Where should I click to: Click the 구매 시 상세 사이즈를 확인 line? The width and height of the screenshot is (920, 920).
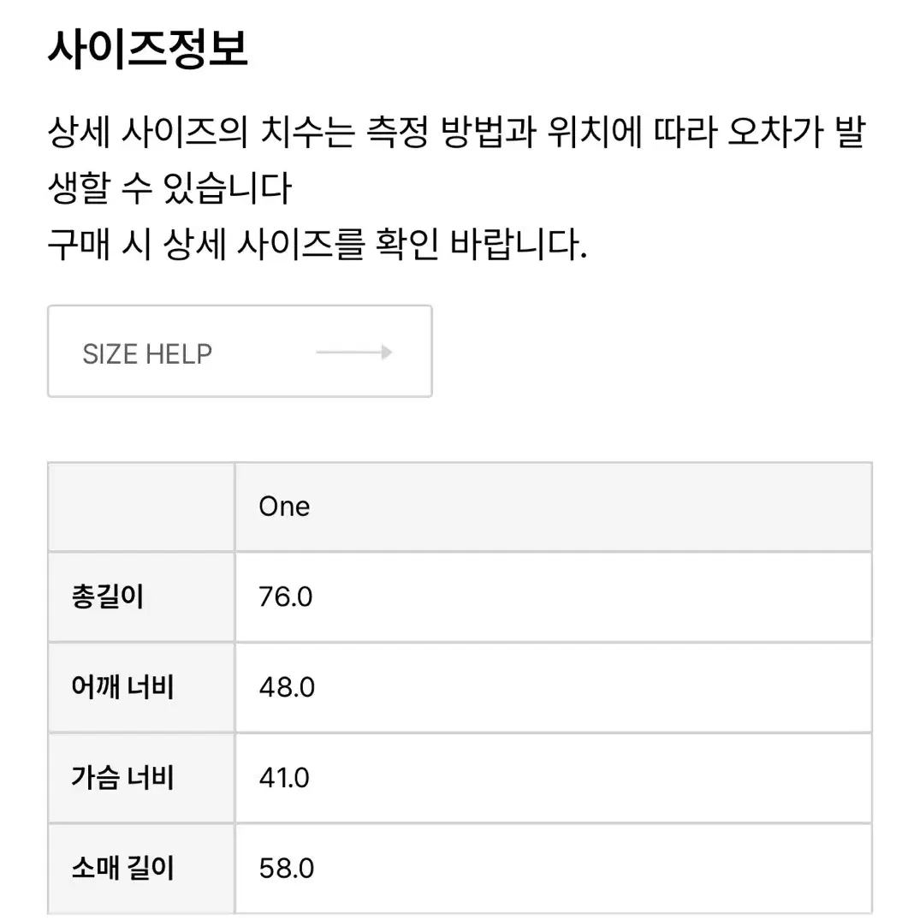click(x=318, y=244)
